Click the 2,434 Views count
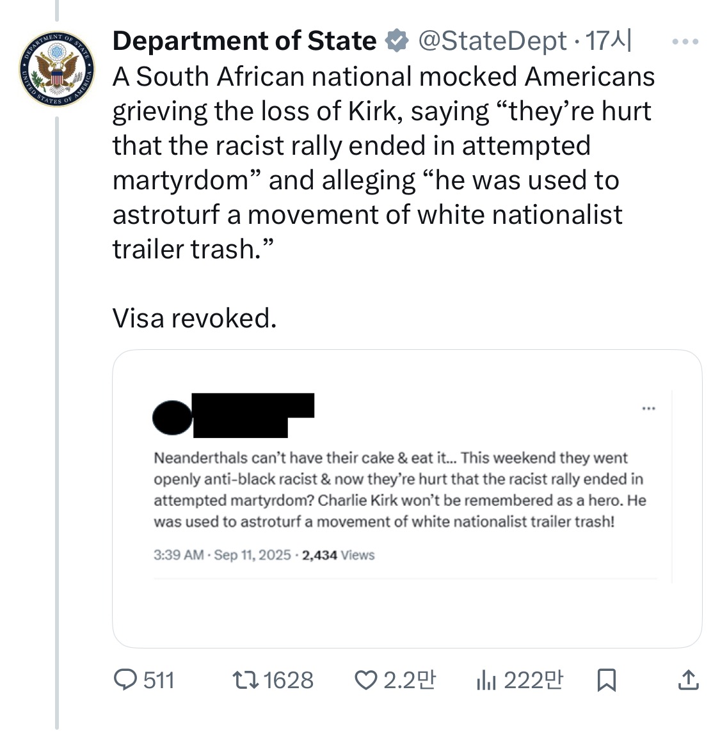 pyautogui.click(x=339, y=555)
